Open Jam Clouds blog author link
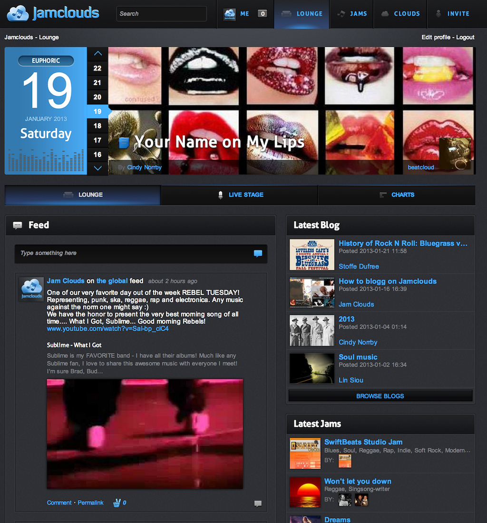This screenshot has height=523, width=487. 356,305
